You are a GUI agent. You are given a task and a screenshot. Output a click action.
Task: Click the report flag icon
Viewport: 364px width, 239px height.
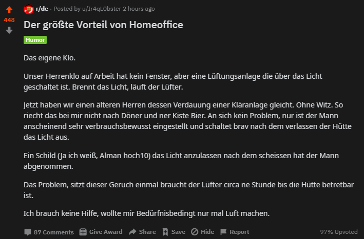click(x=224, y=232)
